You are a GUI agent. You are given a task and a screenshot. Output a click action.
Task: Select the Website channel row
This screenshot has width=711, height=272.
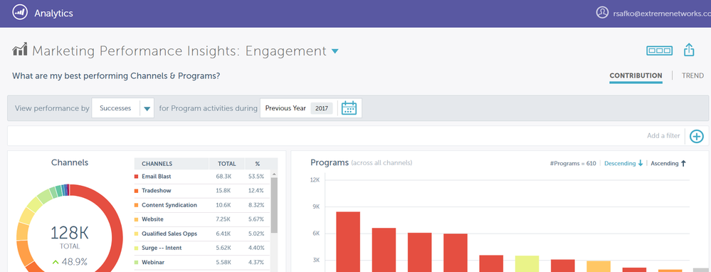click(202, 219)
